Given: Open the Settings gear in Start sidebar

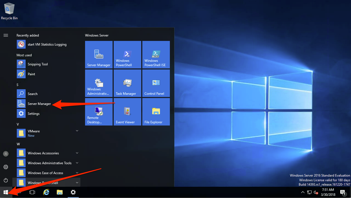Looking at the screenshot, I should [6, 167].
